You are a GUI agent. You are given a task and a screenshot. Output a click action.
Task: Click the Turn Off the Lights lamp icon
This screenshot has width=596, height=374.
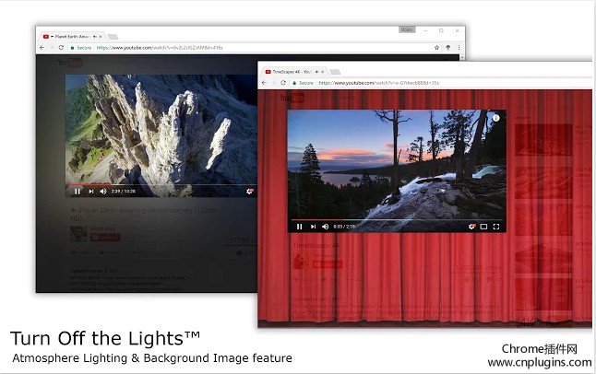pyautogui.click(x=448, y=48)
